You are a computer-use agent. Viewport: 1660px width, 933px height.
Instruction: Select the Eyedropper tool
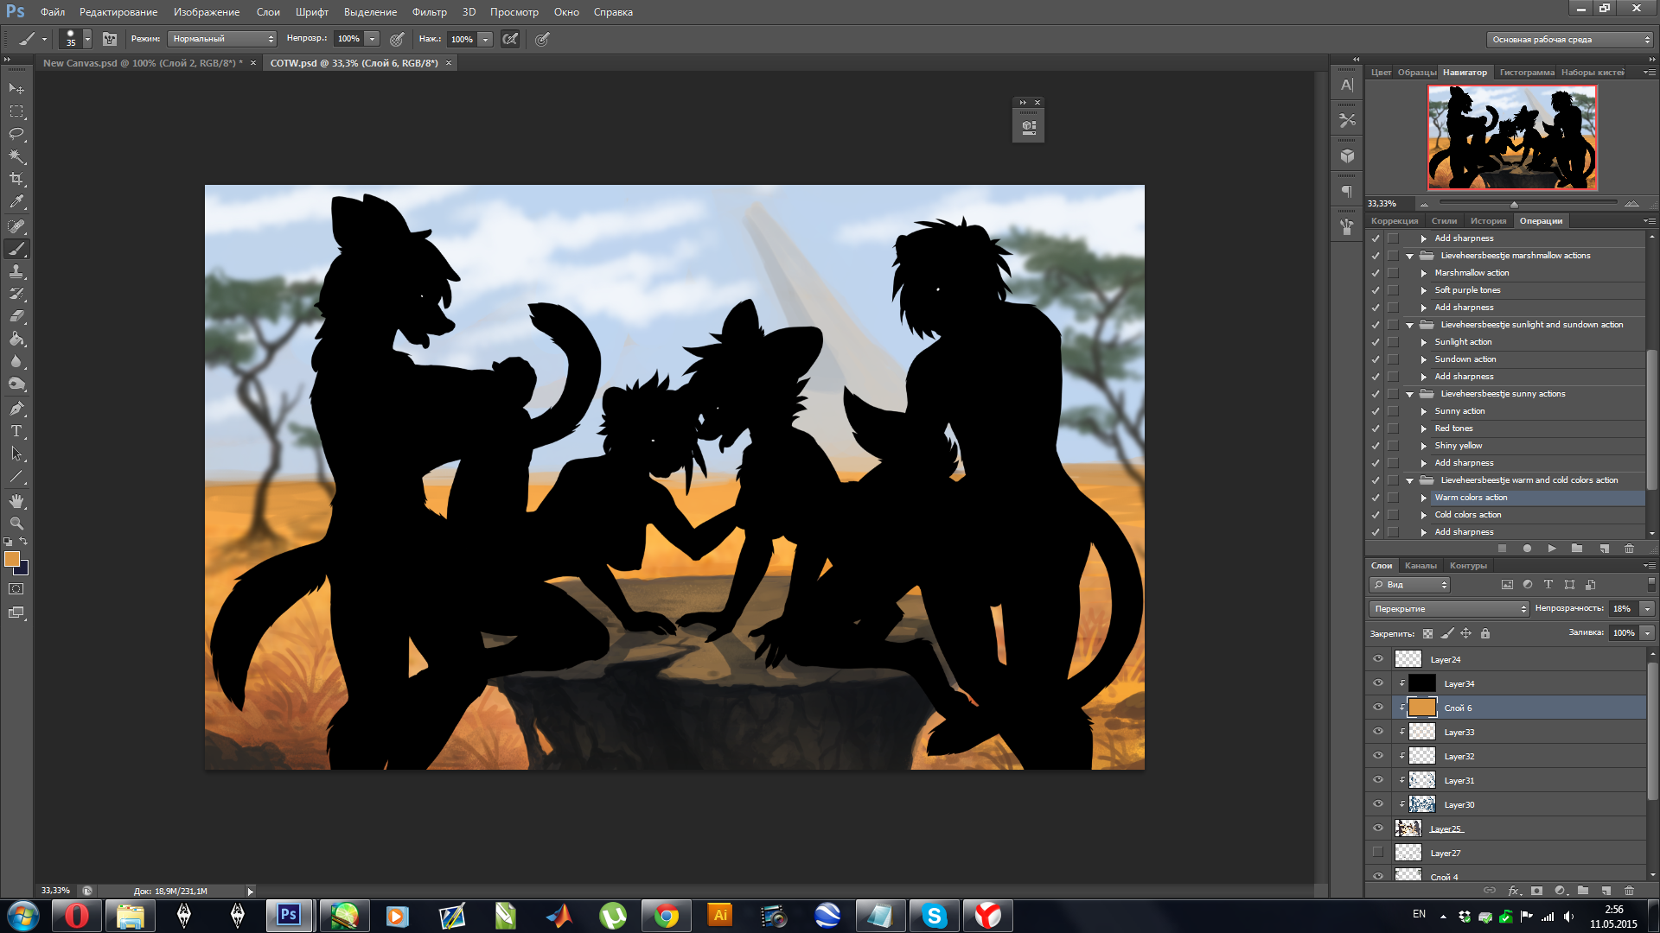pyautogui.click(x=16, y=202)
